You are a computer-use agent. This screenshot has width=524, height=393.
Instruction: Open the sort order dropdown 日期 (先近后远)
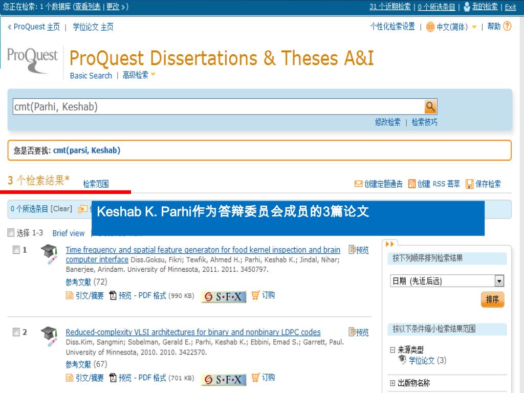[447, 281]
